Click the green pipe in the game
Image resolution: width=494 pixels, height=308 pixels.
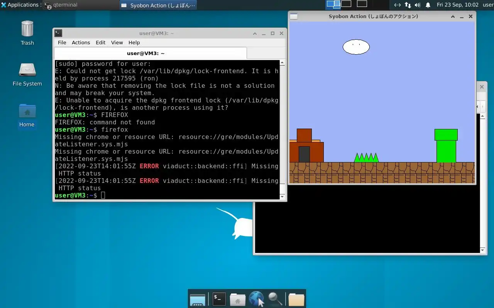(446, 146)
